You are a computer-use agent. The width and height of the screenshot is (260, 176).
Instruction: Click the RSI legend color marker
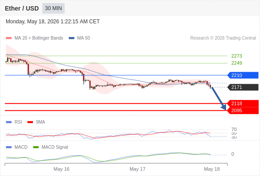click(x=9, y=122)
